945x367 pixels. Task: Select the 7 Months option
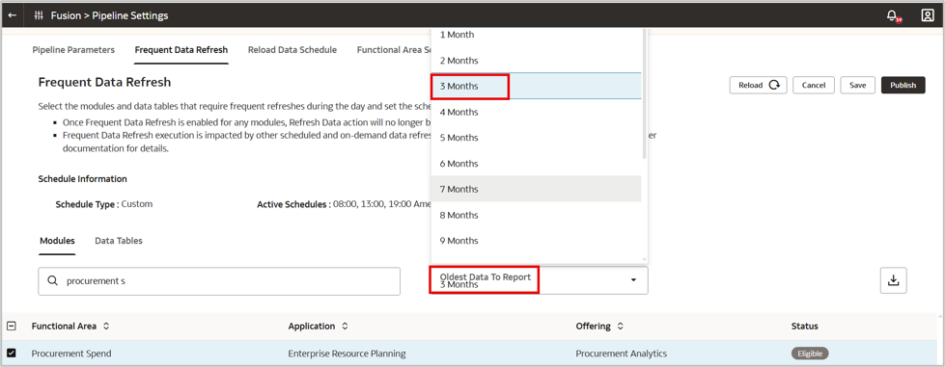point(536,189)
